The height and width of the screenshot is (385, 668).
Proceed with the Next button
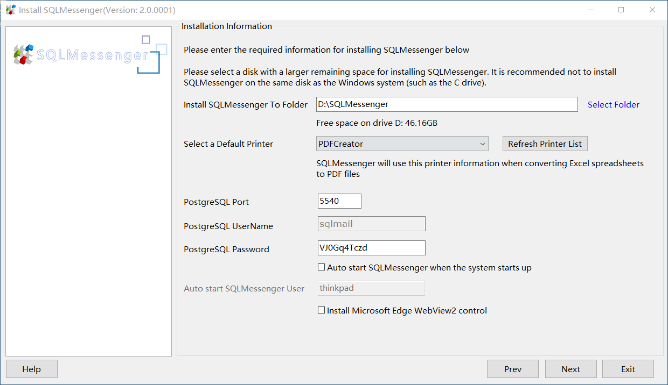click(x=571, y=369)
